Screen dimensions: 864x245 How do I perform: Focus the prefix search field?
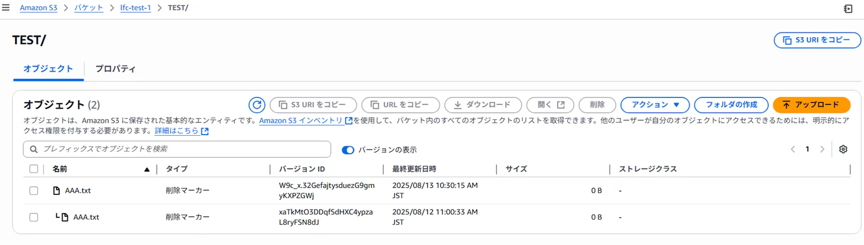pyautogui.click(x=177, y=149)
